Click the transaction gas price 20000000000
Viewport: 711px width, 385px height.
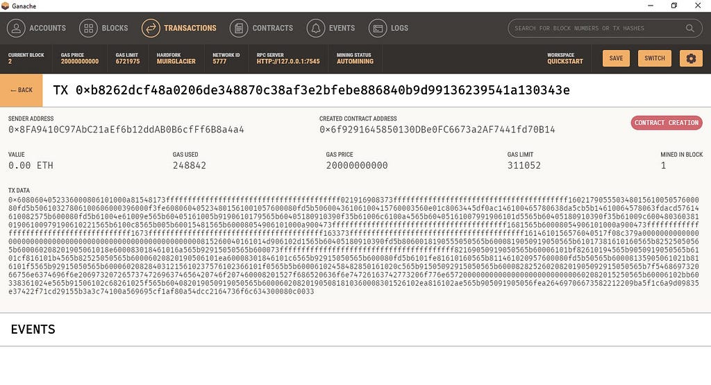click(357, 165)
